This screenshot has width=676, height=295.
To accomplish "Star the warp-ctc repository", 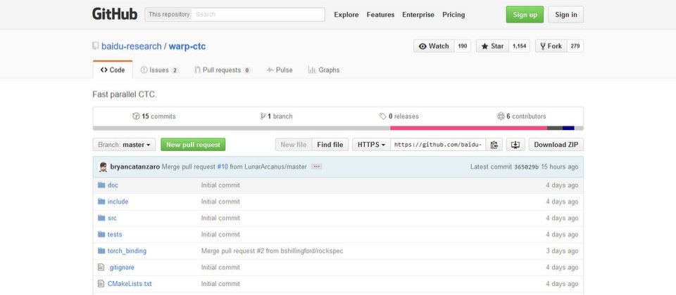I will tap(492, 46).
